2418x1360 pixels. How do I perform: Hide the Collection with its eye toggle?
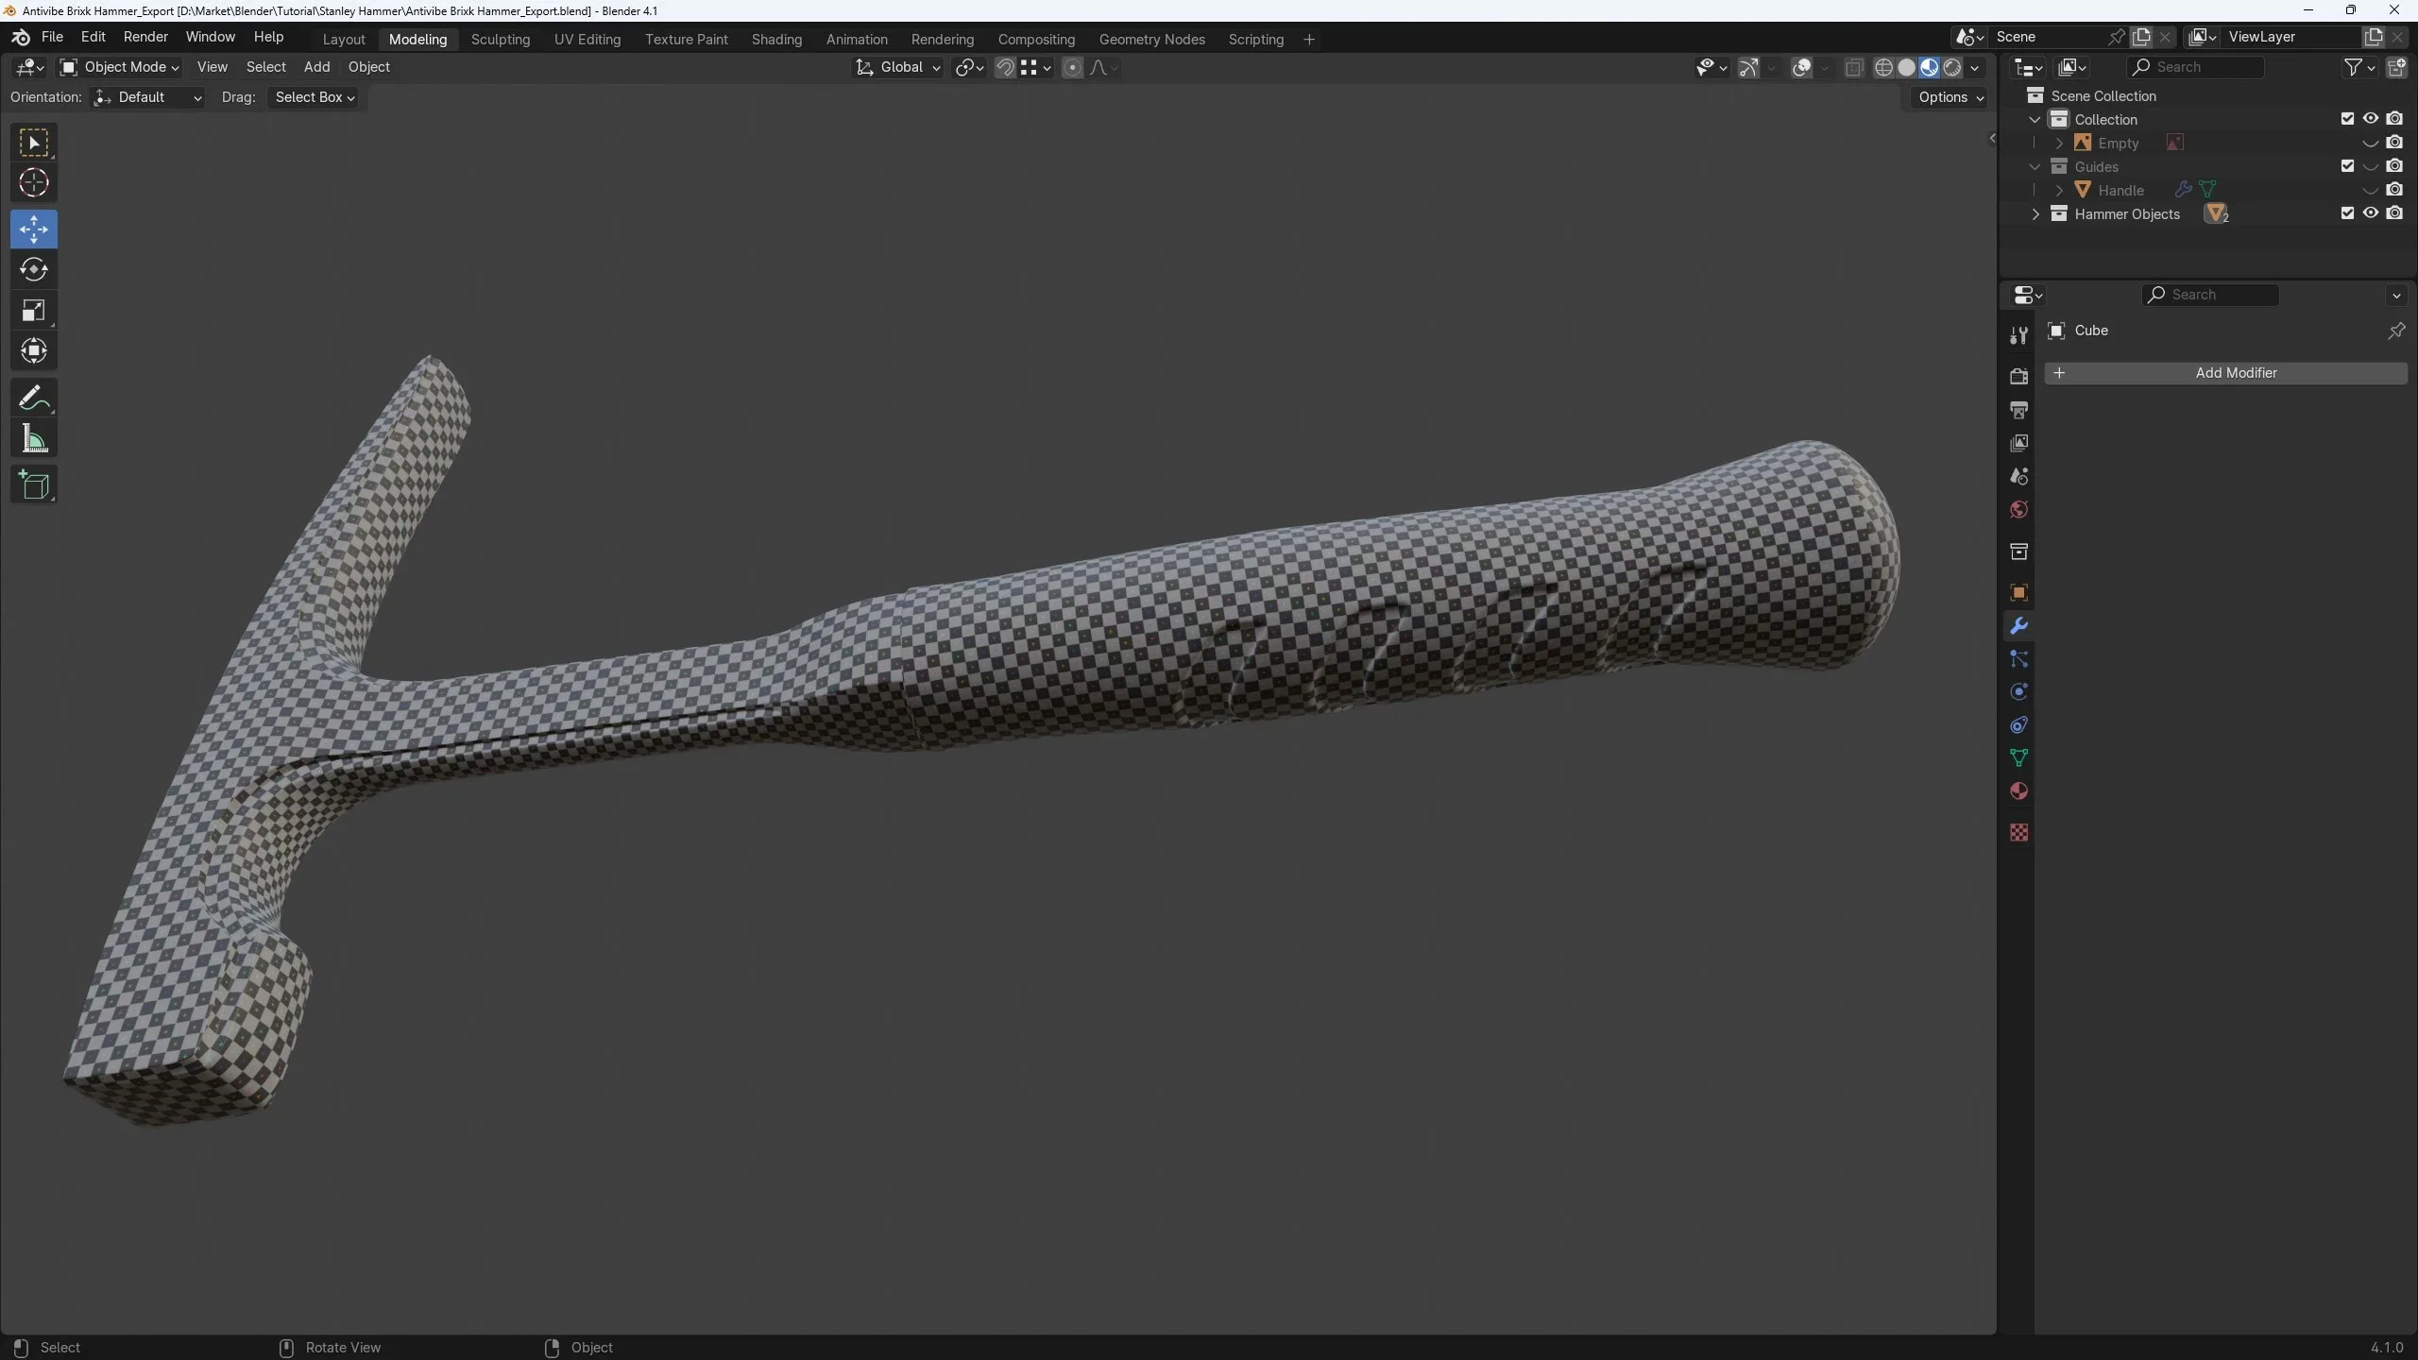[2370, 118]
